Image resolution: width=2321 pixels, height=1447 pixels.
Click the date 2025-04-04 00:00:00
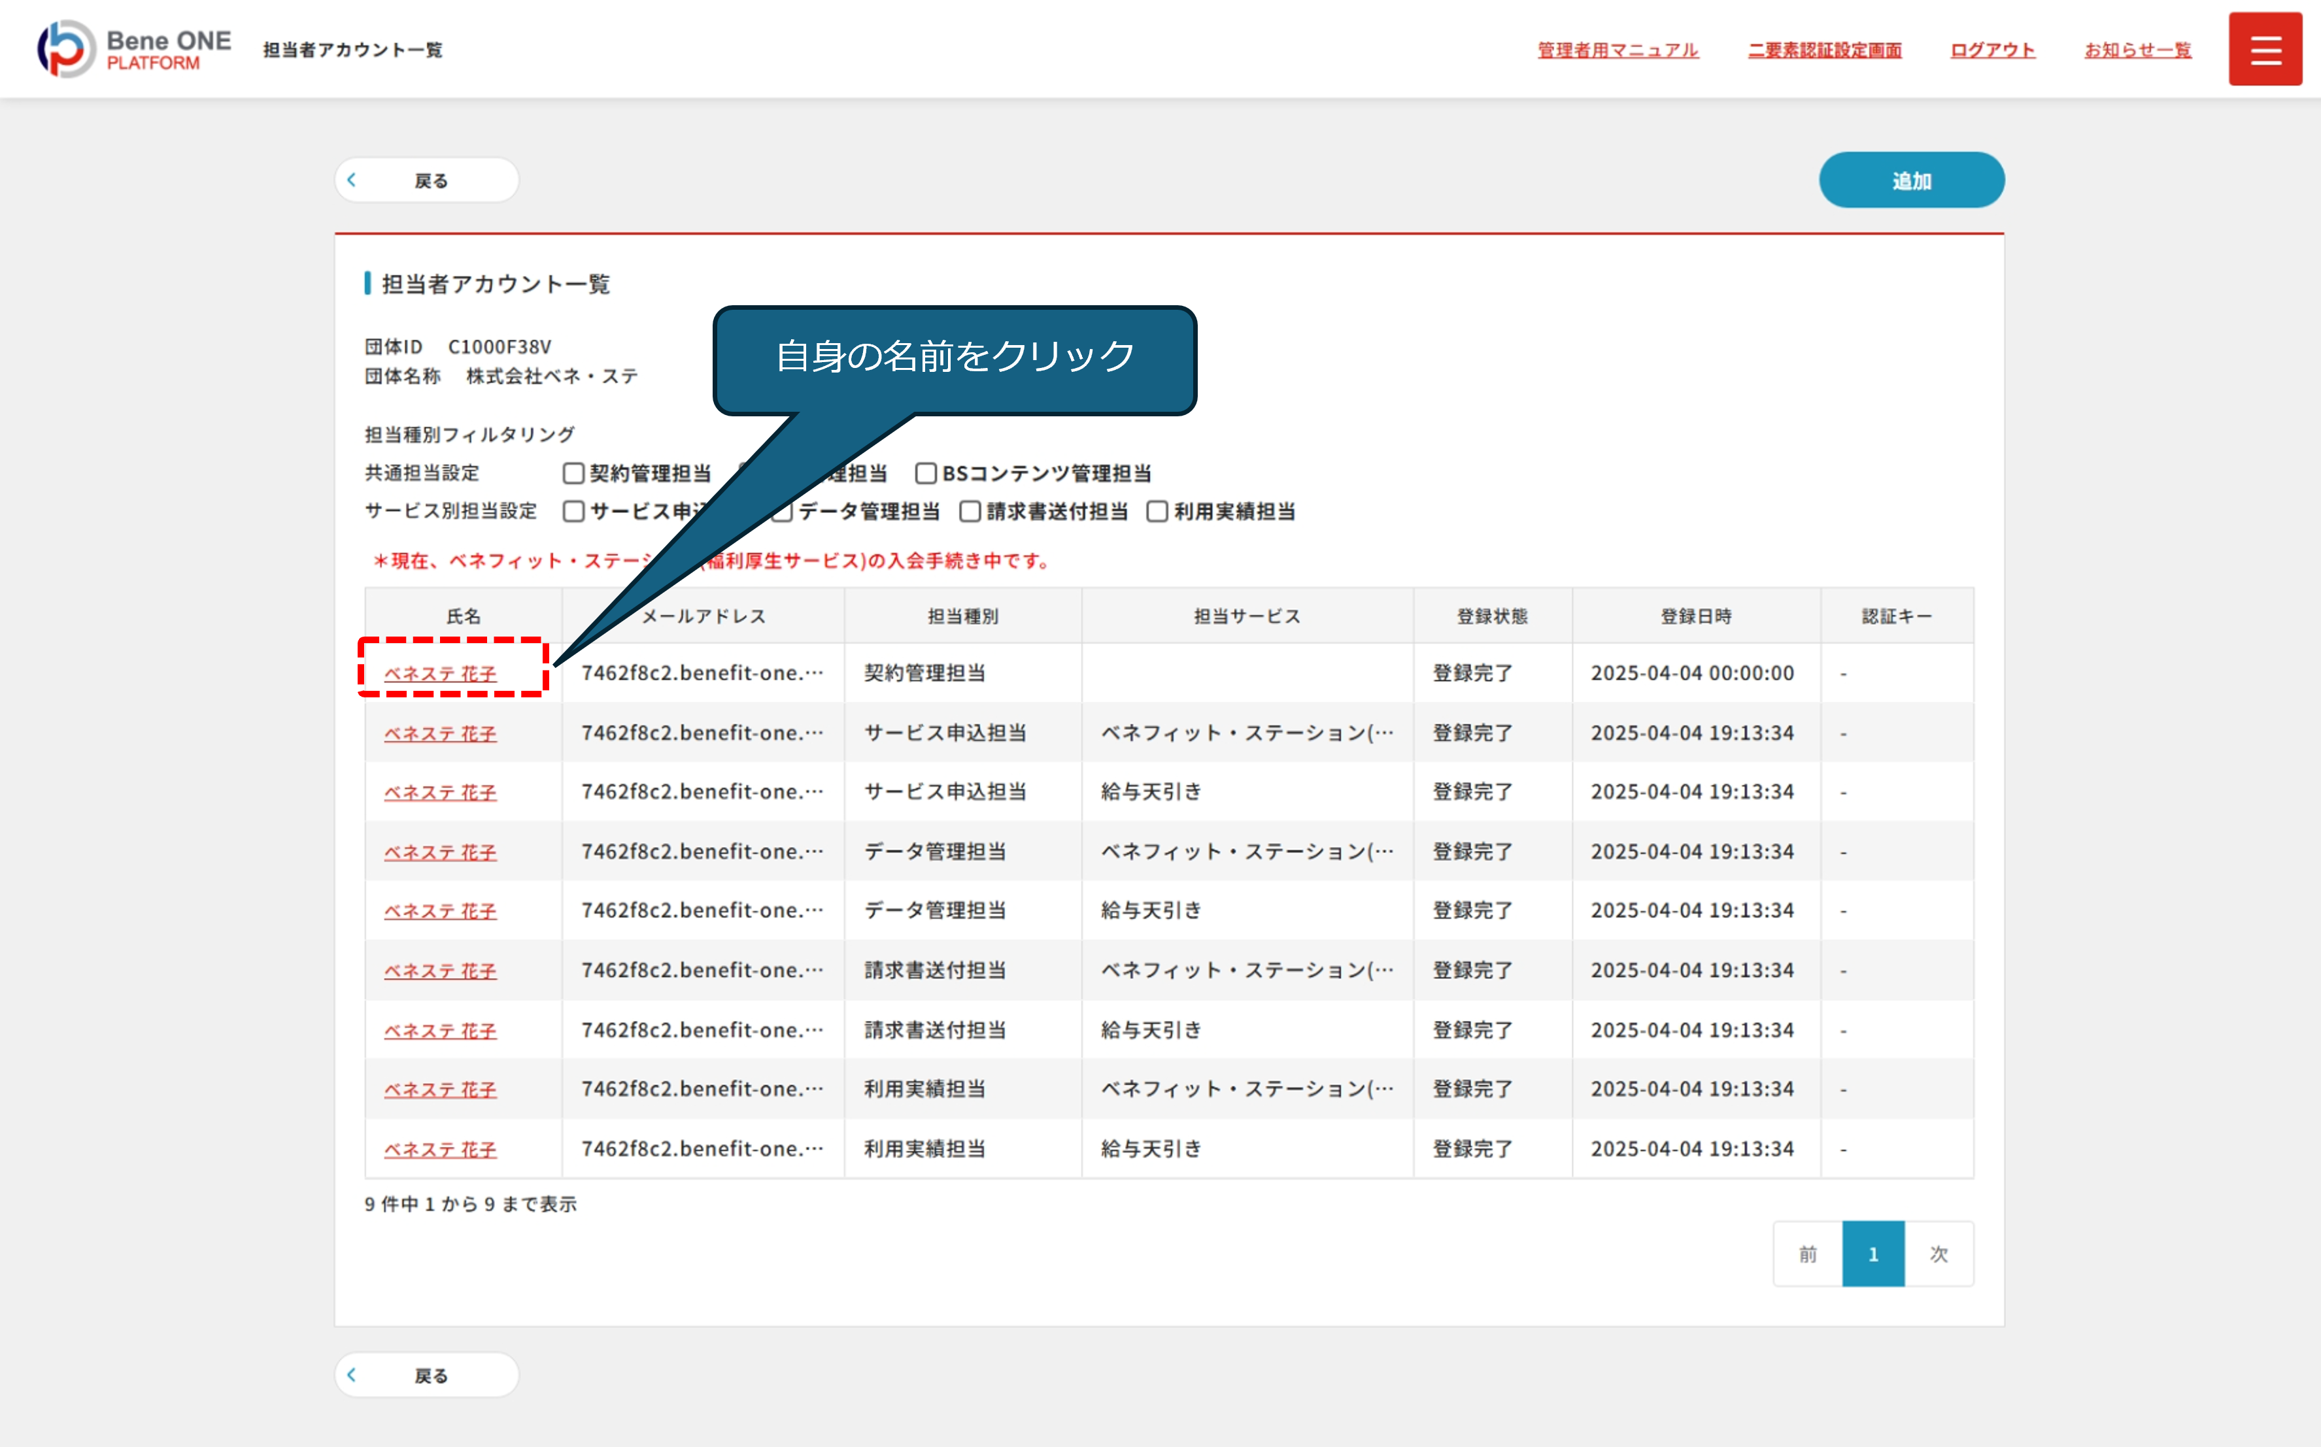click(1692, 673)
